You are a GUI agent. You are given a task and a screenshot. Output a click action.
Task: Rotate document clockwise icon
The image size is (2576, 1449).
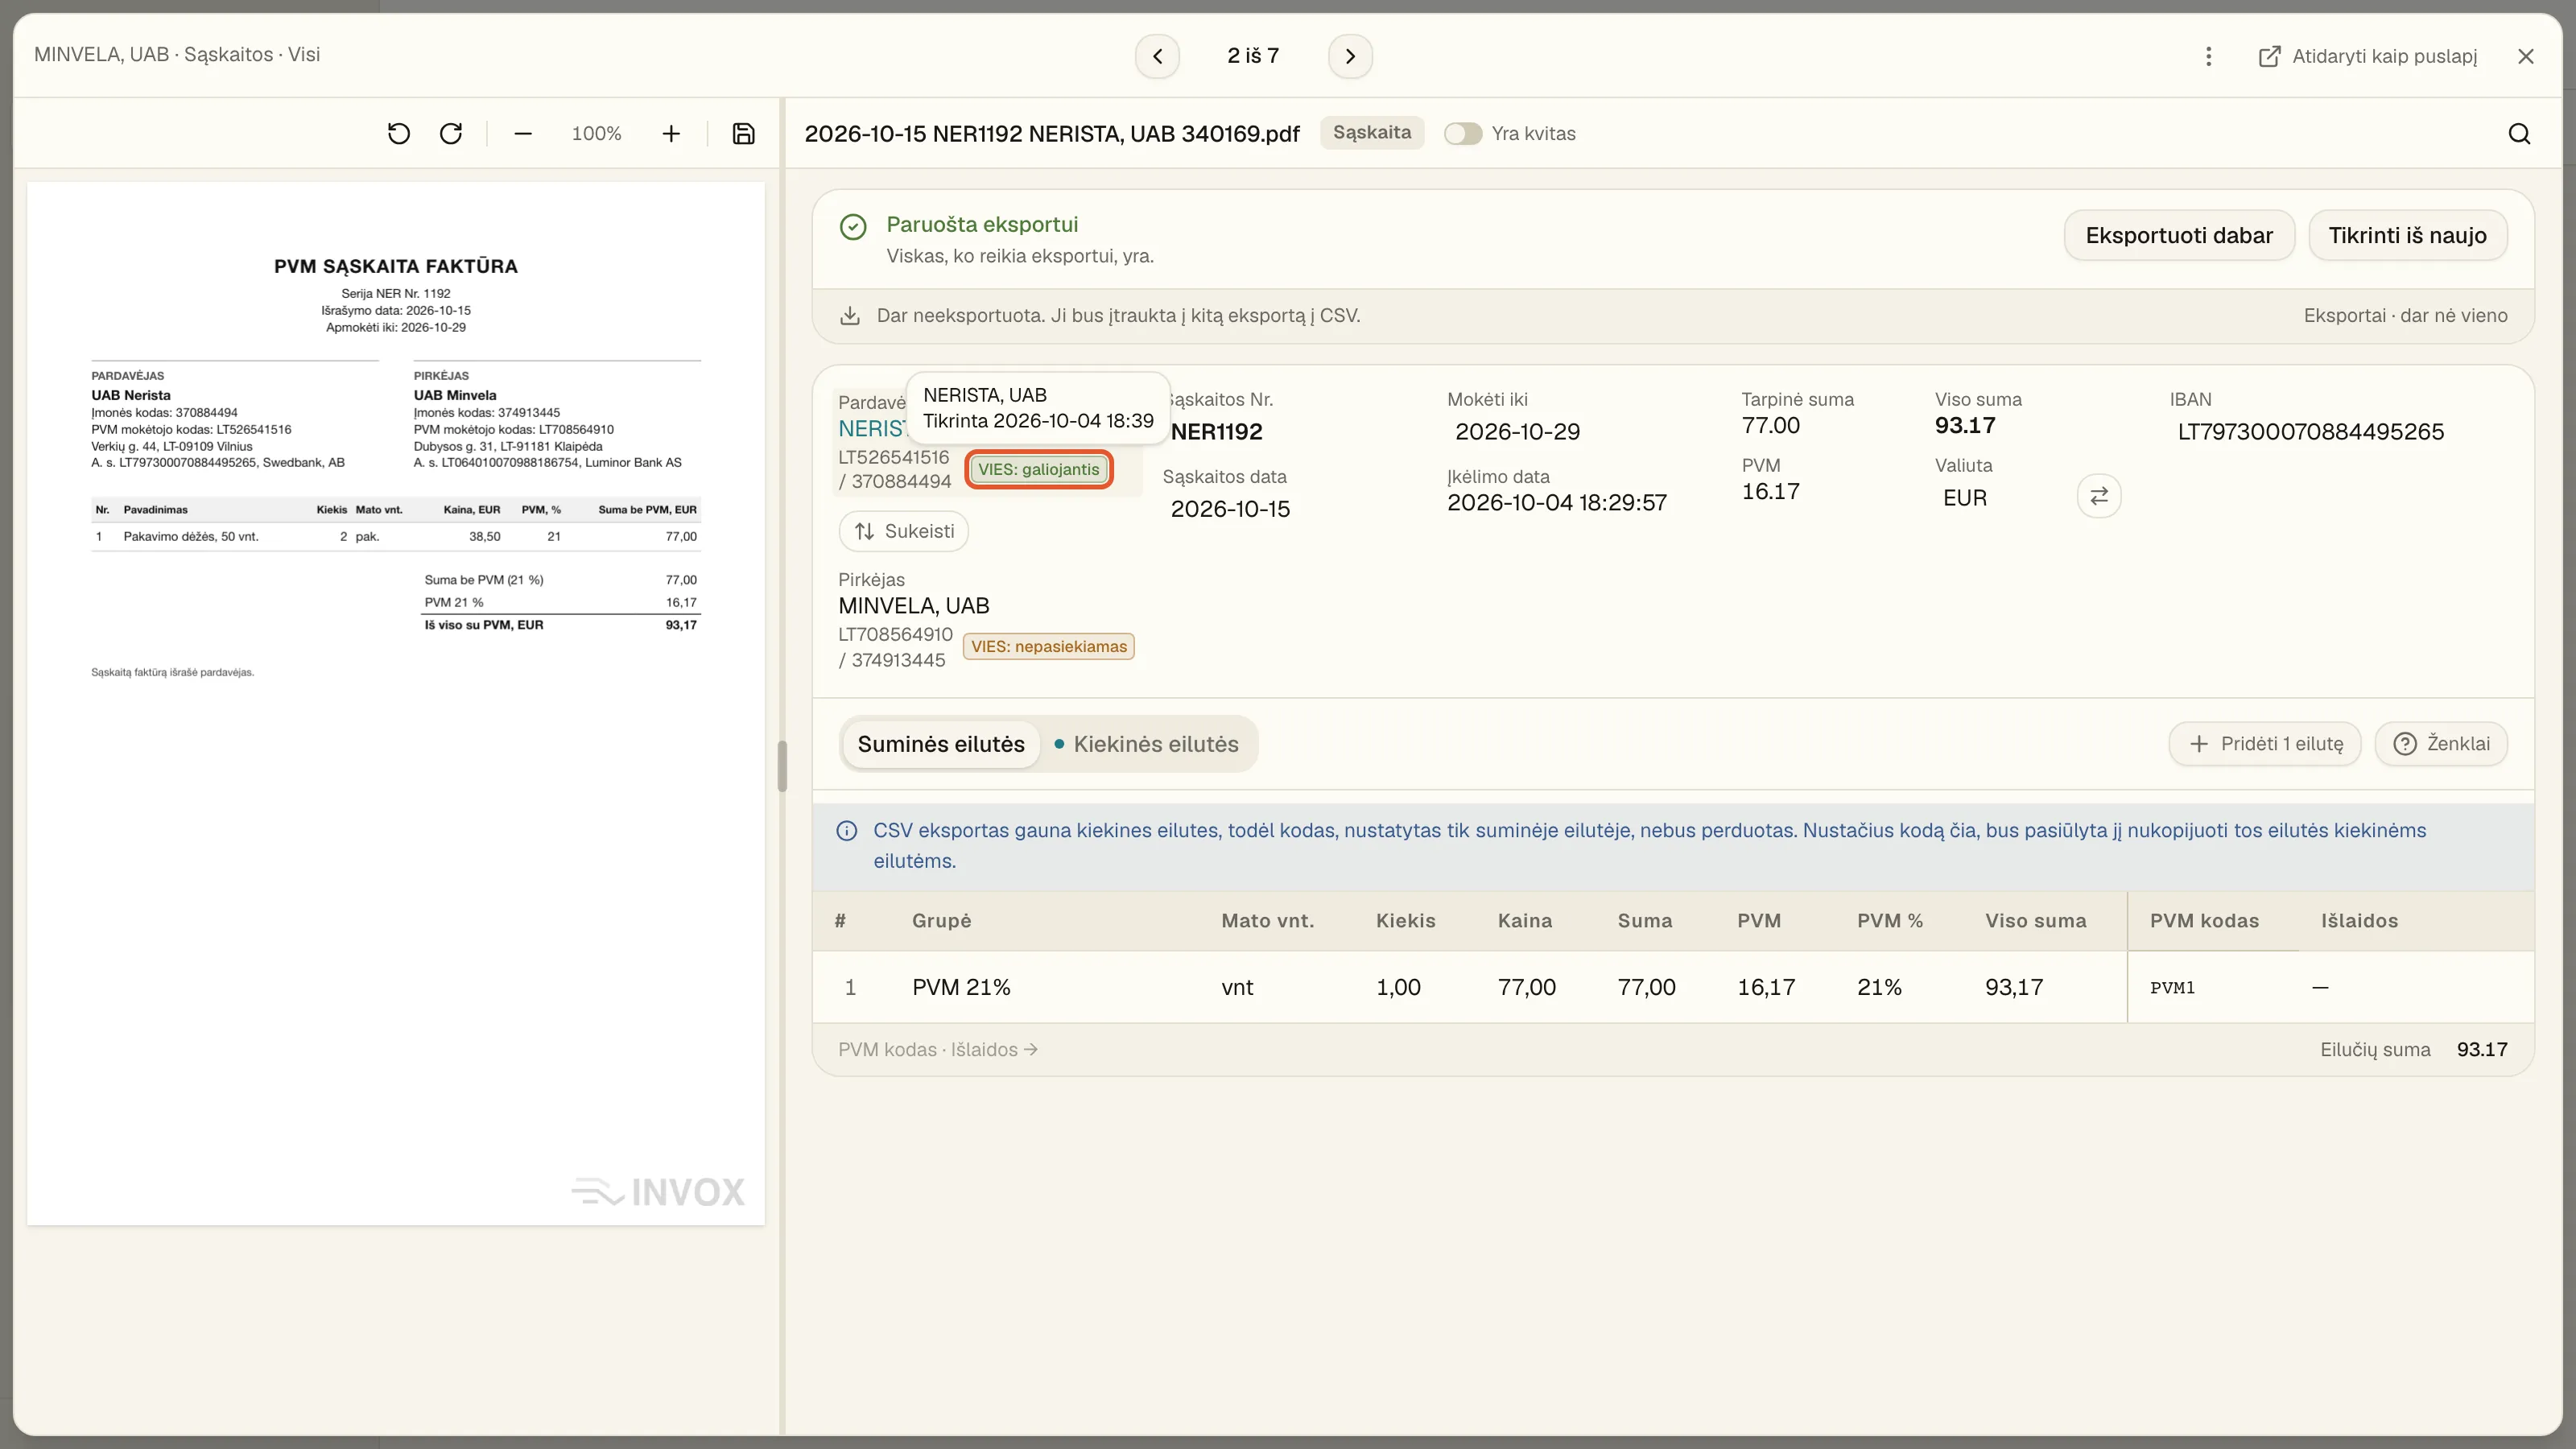451,134
